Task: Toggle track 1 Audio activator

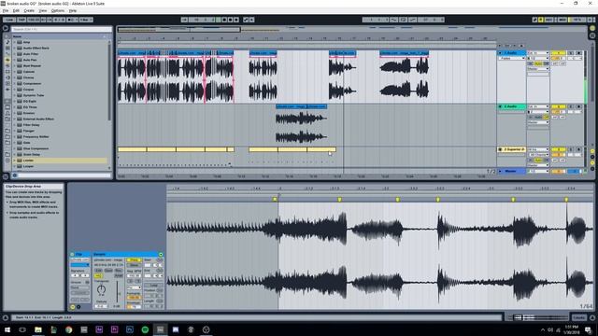Action: coord(559,53)
